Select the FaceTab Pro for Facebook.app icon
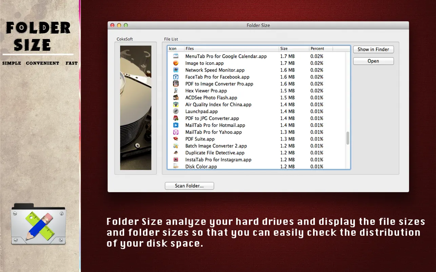Viewport: 436px width, 272px height. pyautogui.click(x=176, y=77)
